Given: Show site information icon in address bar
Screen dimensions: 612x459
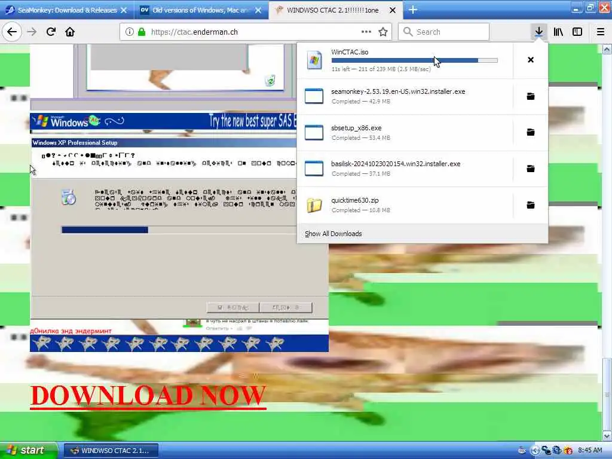Looking at the screenshot, I should [x=130, y=32].
